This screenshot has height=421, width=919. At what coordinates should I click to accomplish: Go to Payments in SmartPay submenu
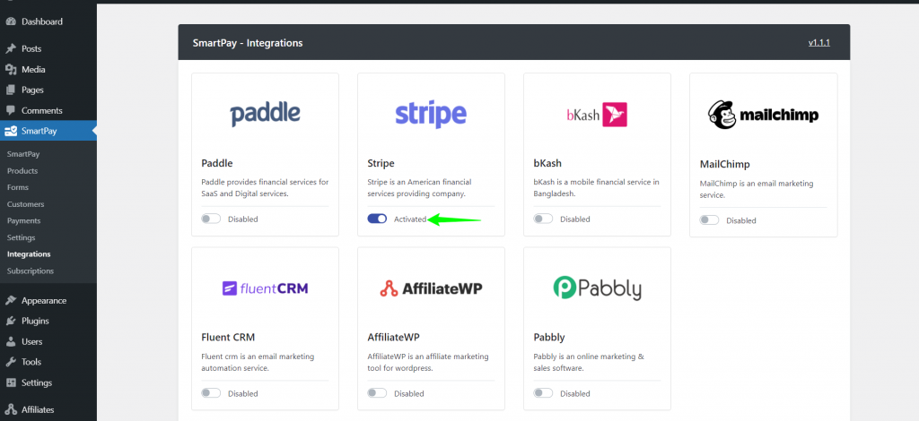tap(24, 221)
